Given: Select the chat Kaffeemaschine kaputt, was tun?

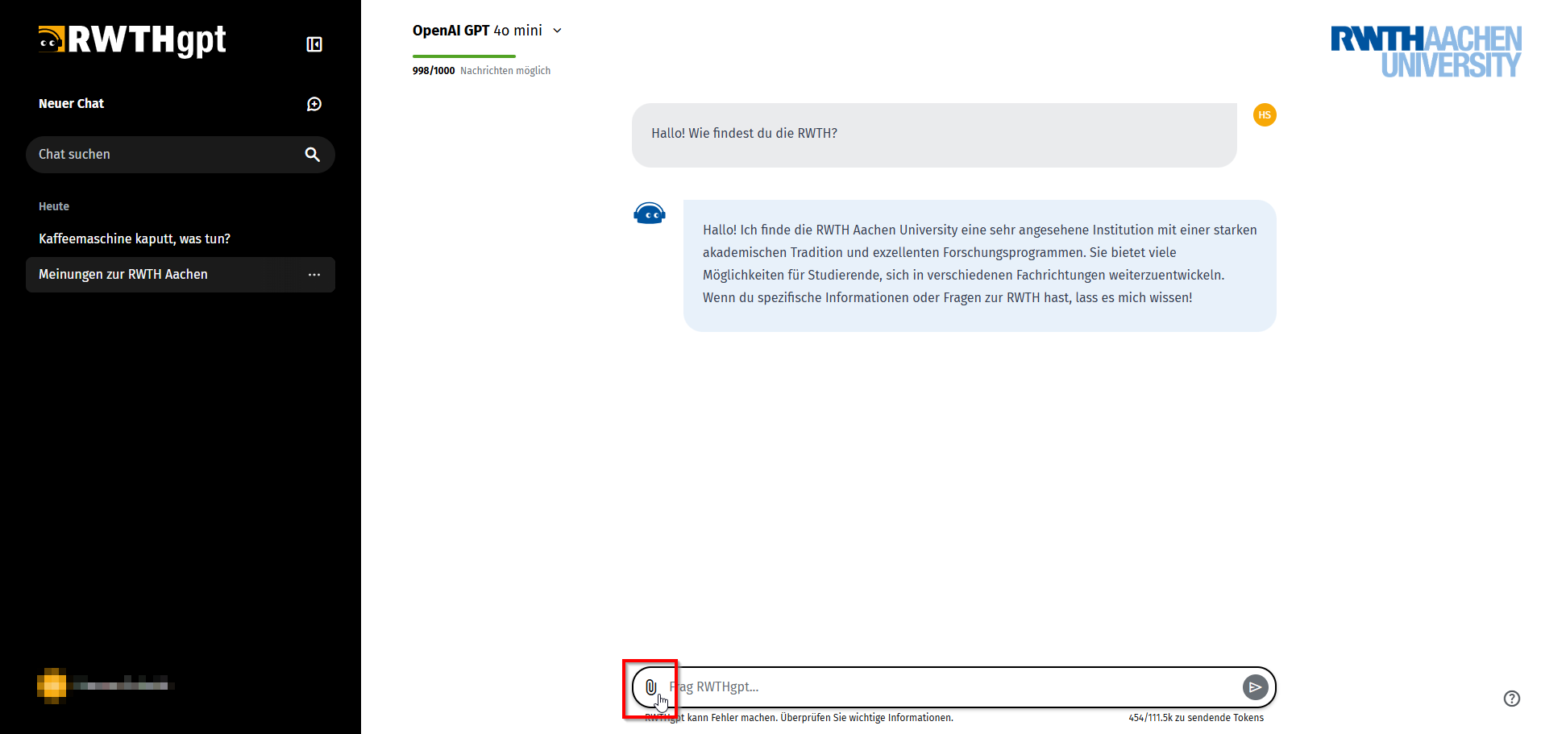Looking at the screenshot, I should point(135,238).
